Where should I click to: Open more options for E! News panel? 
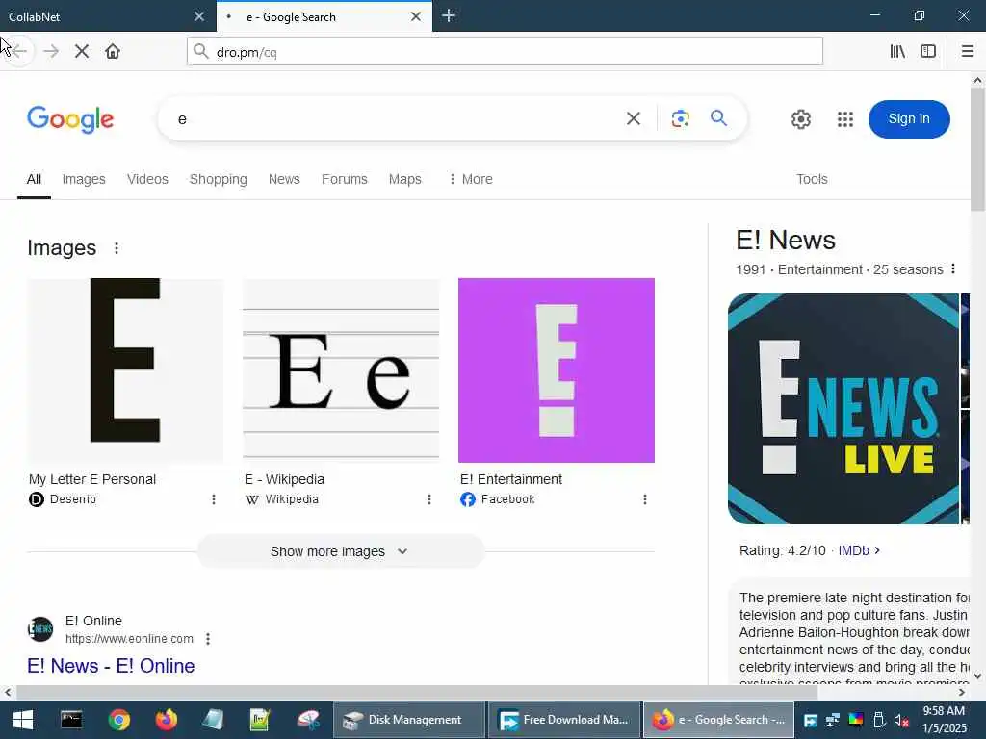953,269
